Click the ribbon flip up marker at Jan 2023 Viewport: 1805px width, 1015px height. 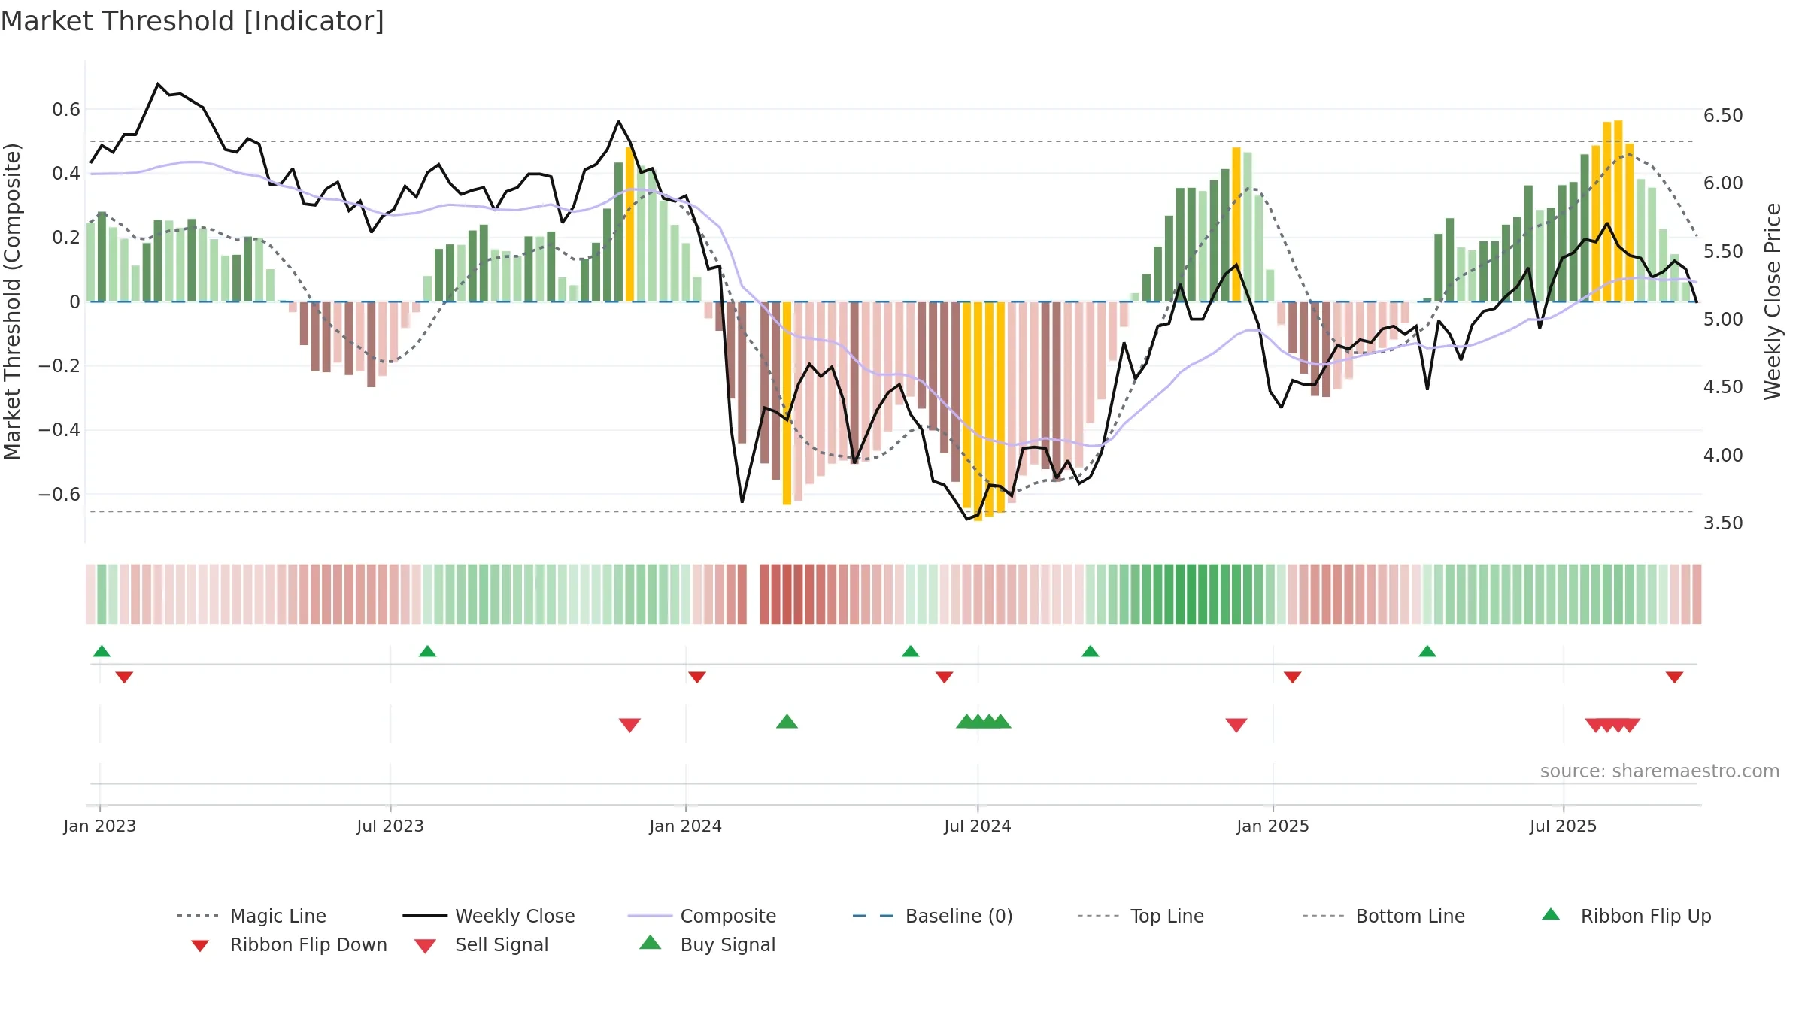(x=102, y=651)
